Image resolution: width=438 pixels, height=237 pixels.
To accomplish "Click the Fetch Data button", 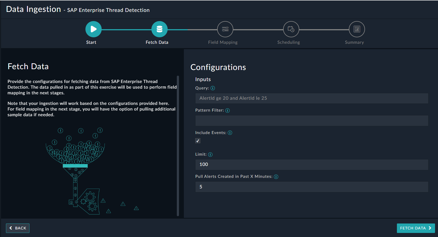I will click(416, 228).
